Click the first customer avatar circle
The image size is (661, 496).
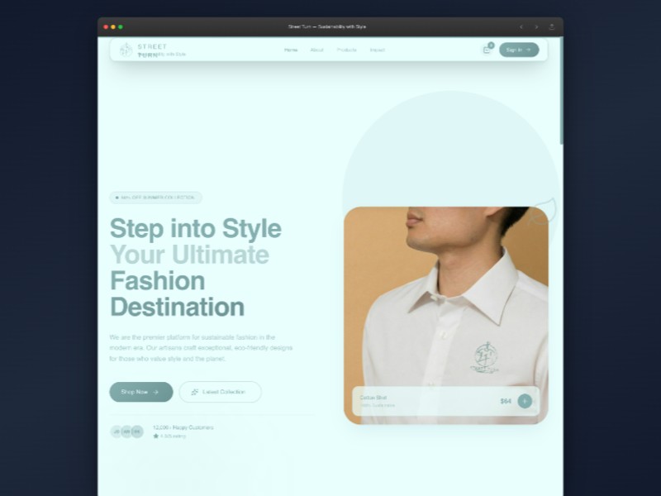(x=117, y=432)
